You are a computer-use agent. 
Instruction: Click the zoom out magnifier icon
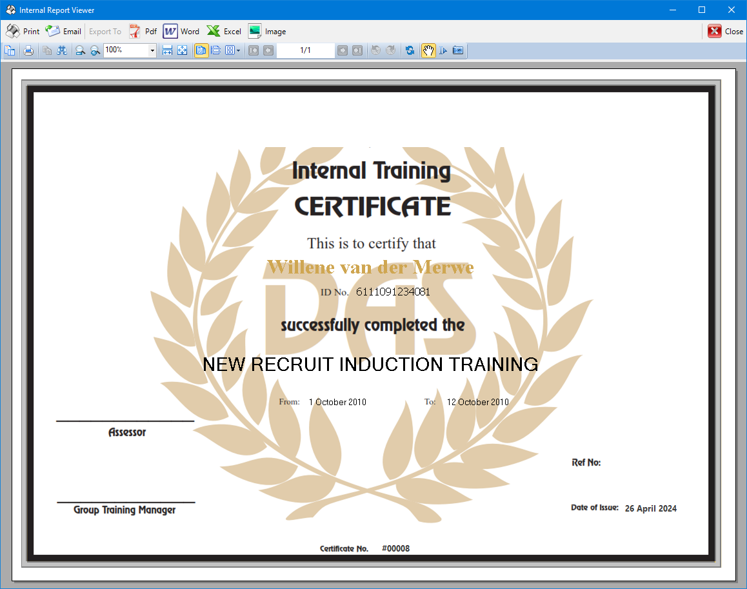click(x=80, y=50)
